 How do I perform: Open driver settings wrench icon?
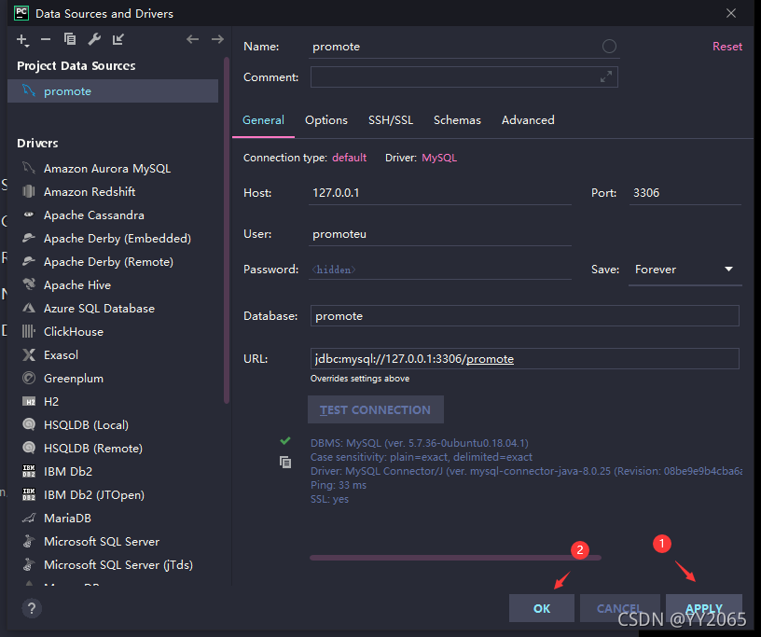pyautogui.click(x=94, y=39)
